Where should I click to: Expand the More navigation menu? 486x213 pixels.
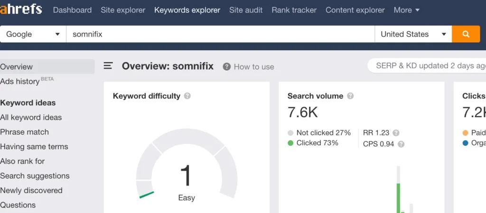(x=407, y=10)
